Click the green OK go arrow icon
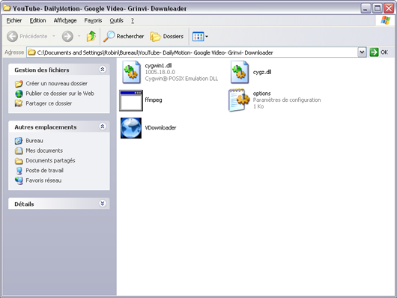 click(x=374, y=52)
